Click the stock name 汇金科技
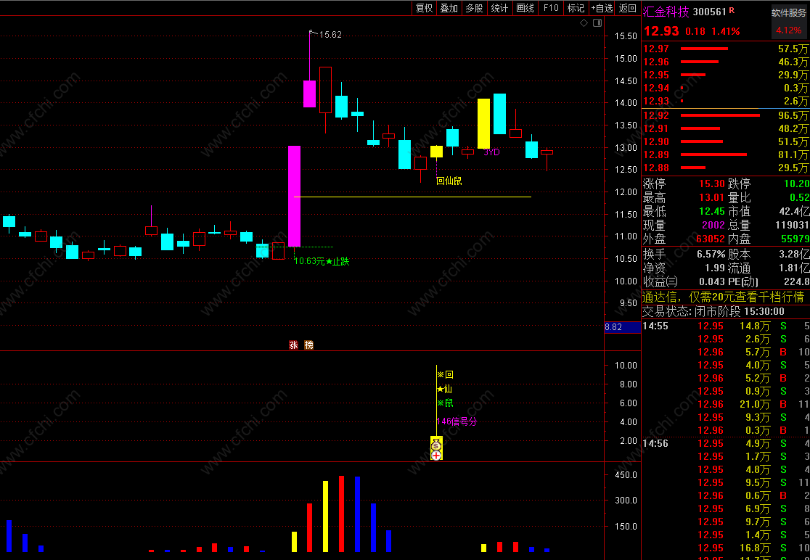The width and height of the screenshot is (810, 560). pos(666,12)
